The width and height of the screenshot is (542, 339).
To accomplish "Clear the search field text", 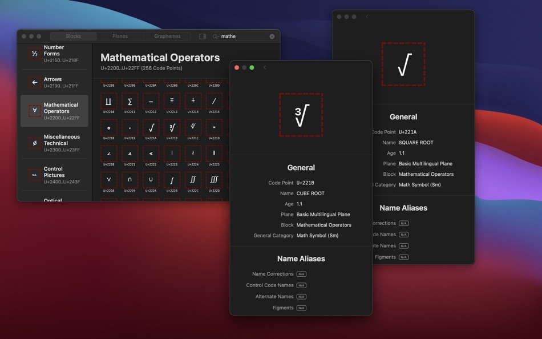I will point(272,37).
